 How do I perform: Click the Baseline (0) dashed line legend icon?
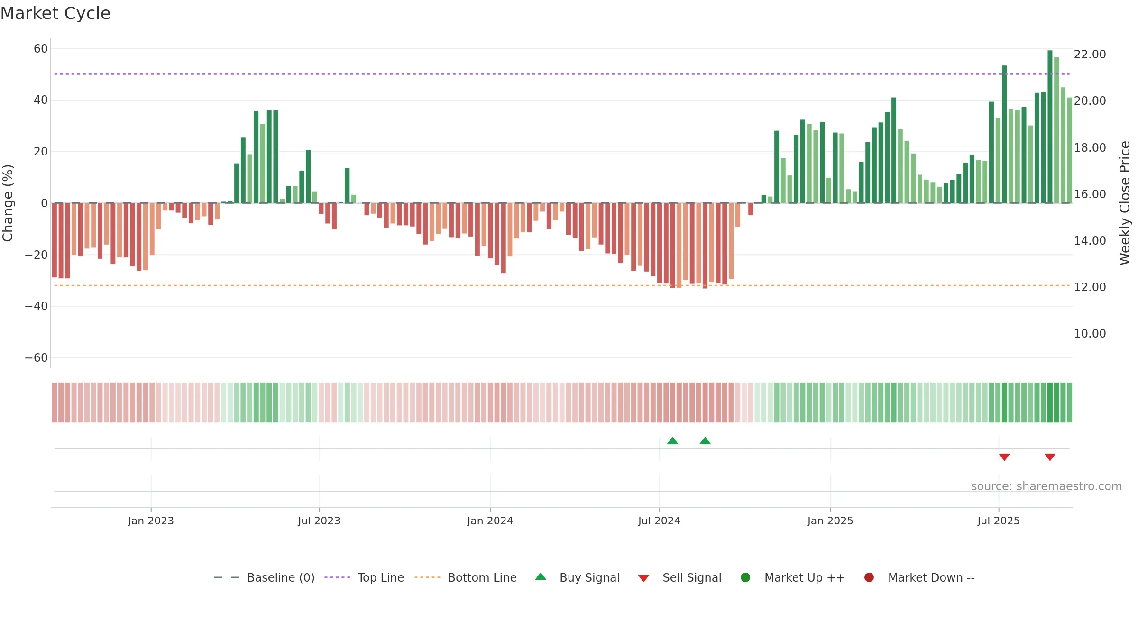(227, 577)
